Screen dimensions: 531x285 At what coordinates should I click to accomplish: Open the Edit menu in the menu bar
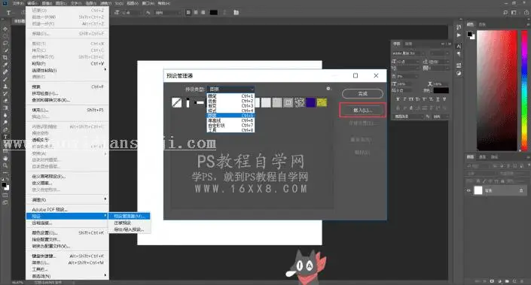point(32,3)
